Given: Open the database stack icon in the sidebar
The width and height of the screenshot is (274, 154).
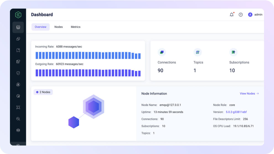Looking at the screenshot, I should click(18, 62).
